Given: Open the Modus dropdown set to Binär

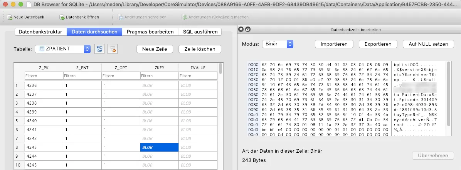Looking at the screenshot, I should tap(278, 44).
